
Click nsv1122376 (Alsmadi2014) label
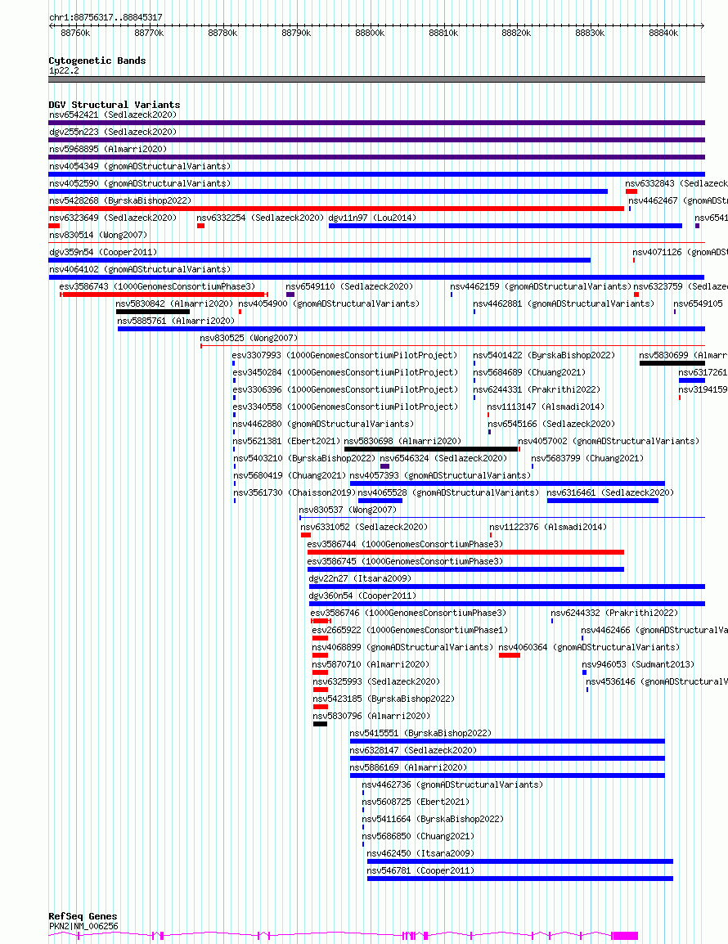click(x=548, y=527)
